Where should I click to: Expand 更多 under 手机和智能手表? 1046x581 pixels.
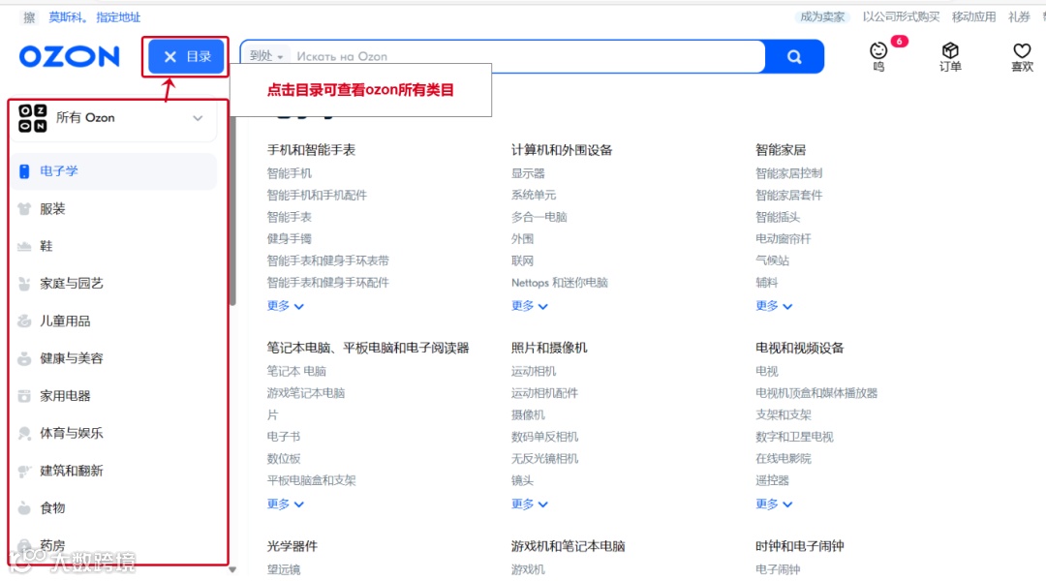click(x=285, y=305)
